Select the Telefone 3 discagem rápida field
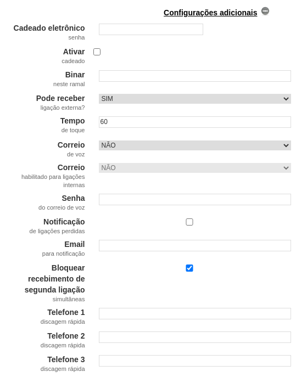This screenshot has width=307, height=377. 195,361
